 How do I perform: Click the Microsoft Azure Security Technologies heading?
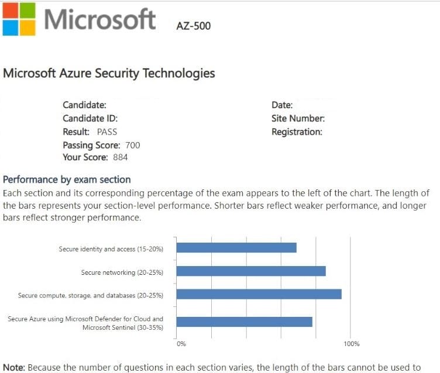pos(109,74)
